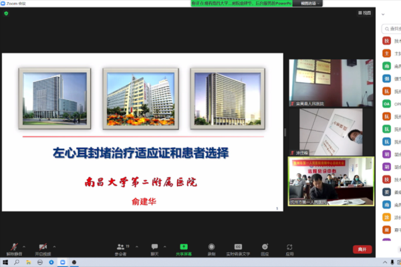Click the Zoom icon in the taskbar
401x267 pixels.
pos(63,262)
